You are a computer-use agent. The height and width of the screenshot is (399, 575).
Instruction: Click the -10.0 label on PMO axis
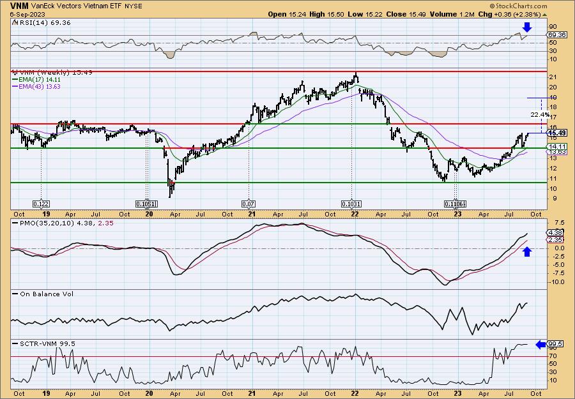[x=556, y=282]
